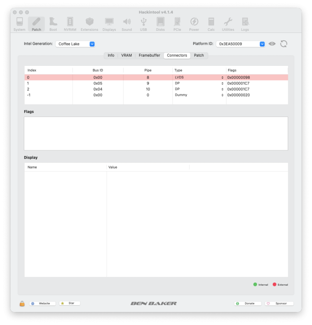Screen dimensions: 312x325
Task: Click the Pipe column header
Action: pos(148,70)
